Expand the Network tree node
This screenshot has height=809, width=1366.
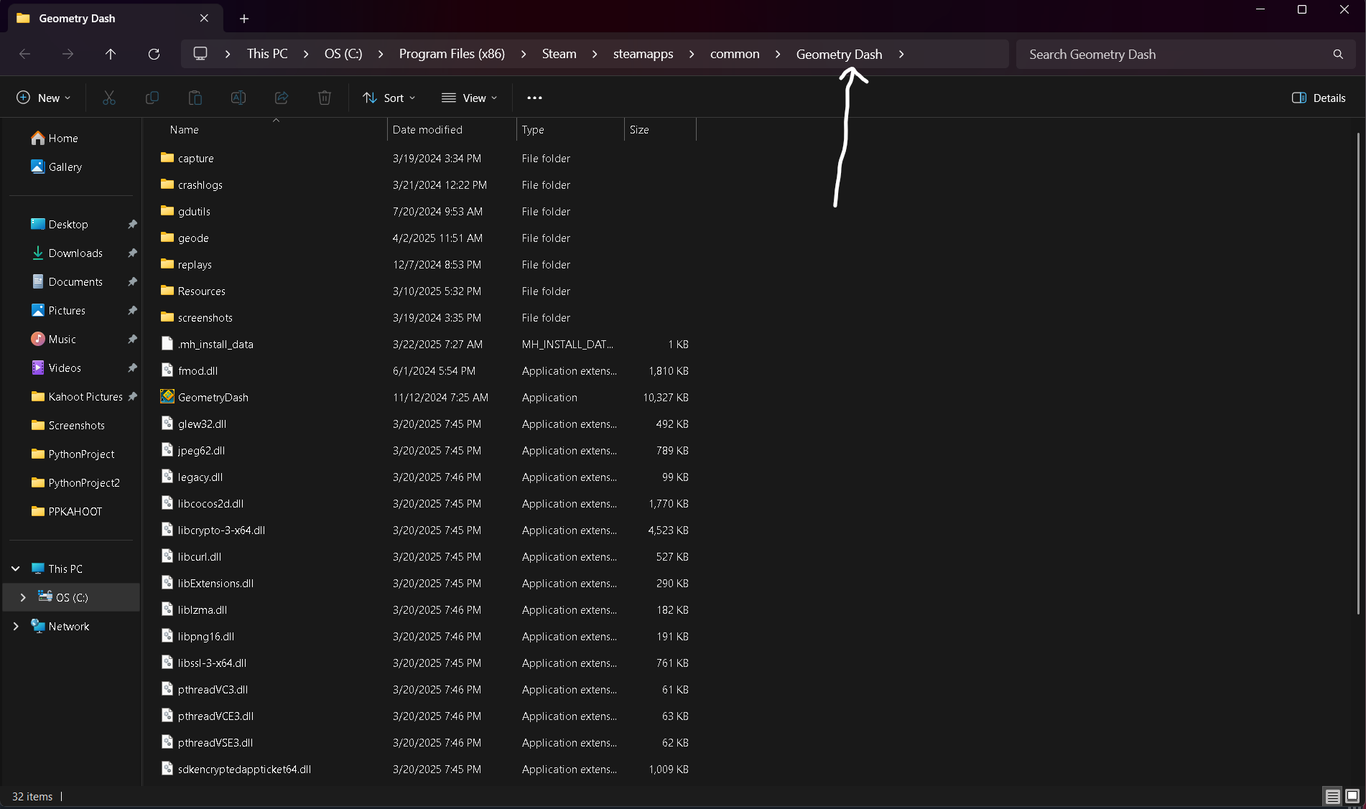point(16,627)
